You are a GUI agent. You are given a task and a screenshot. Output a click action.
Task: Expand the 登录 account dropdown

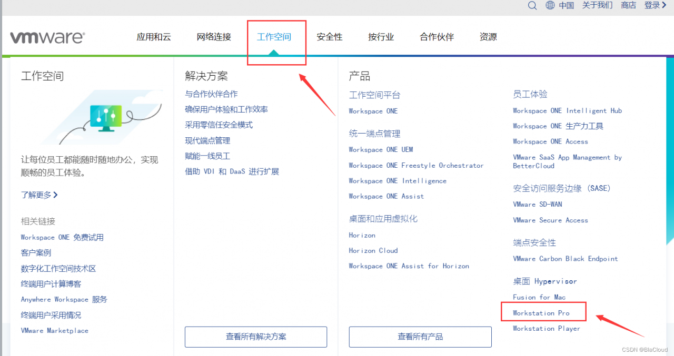(656, 5)
